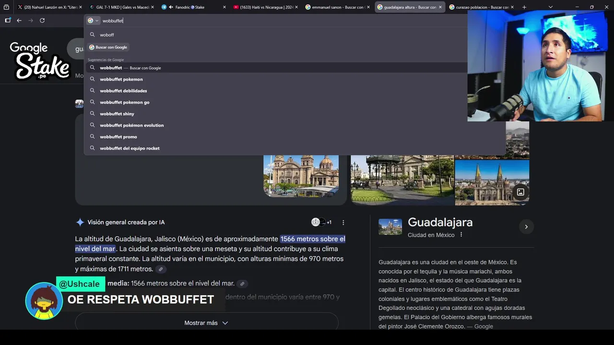
Task: Switch to emmanuel sanon search tab
Action: (337, 7)
